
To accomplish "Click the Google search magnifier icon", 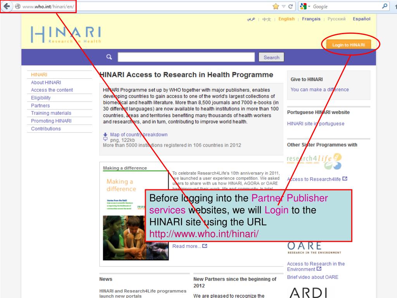I will coord(385,6).
